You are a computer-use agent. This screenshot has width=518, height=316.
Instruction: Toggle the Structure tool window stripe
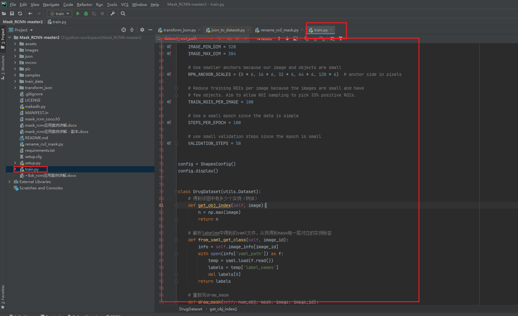point(3,67)
